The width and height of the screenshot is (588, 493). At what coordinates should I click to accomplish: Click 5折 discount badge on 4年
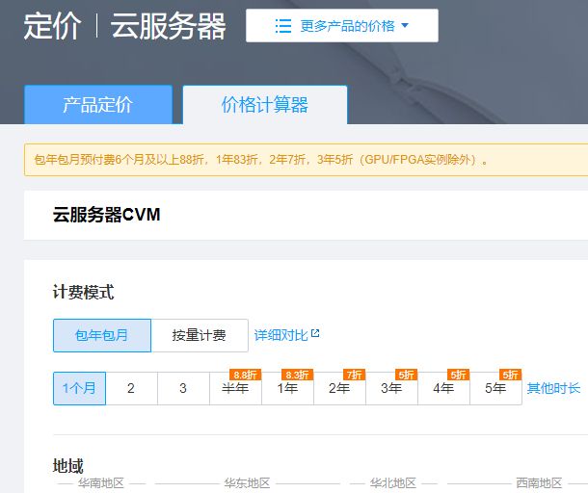459,375
